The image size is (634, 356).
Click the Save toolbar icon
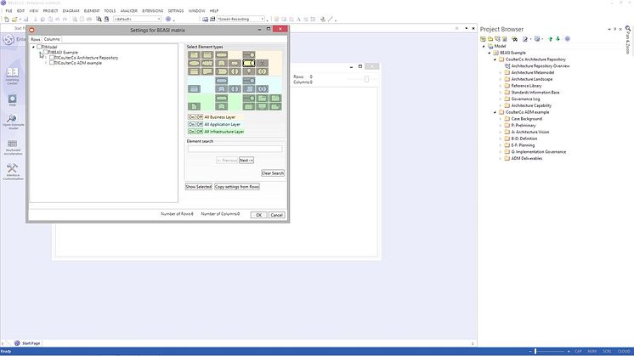(x=25, y=19)
